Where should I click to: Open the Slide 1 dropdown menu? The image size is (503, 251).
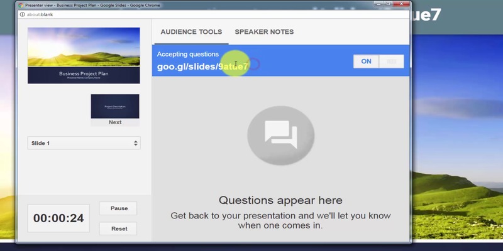point(84,143)
